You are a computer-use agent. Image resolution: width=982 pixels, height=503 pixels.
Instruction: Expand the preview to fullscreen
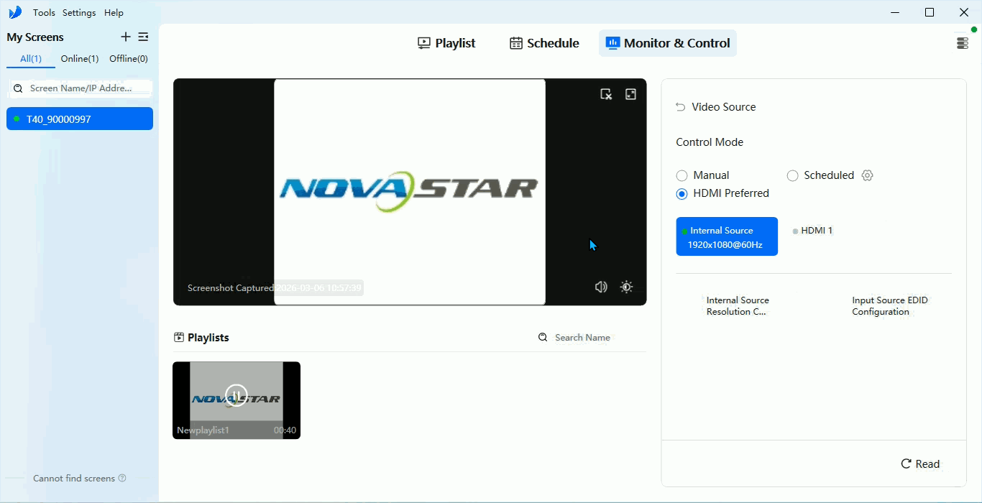click(x=630, y=94)
